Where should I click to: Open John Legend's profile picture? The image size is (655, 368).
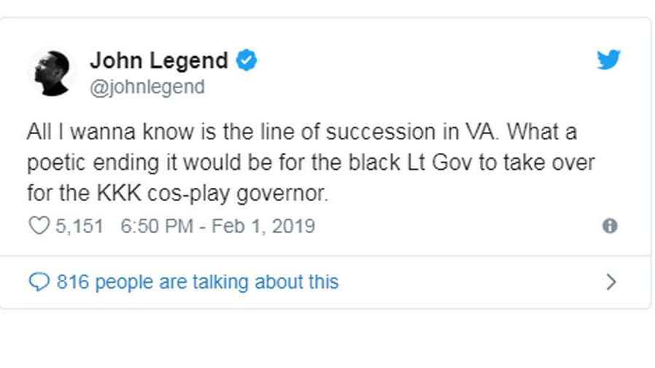pos(51,73)
